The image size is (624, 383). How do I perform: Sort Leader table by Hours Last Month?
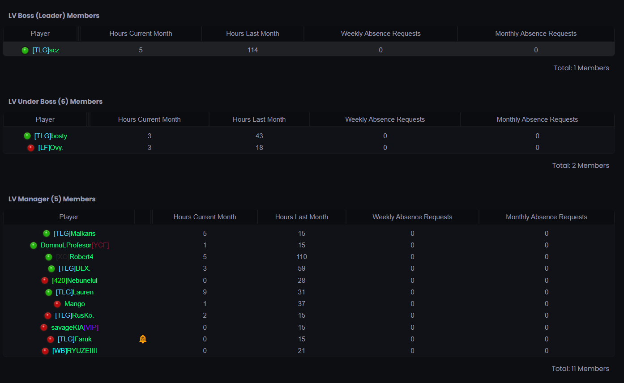(252, 34)
